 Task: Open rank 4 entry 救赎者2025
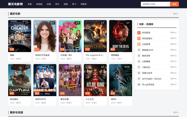157,50
